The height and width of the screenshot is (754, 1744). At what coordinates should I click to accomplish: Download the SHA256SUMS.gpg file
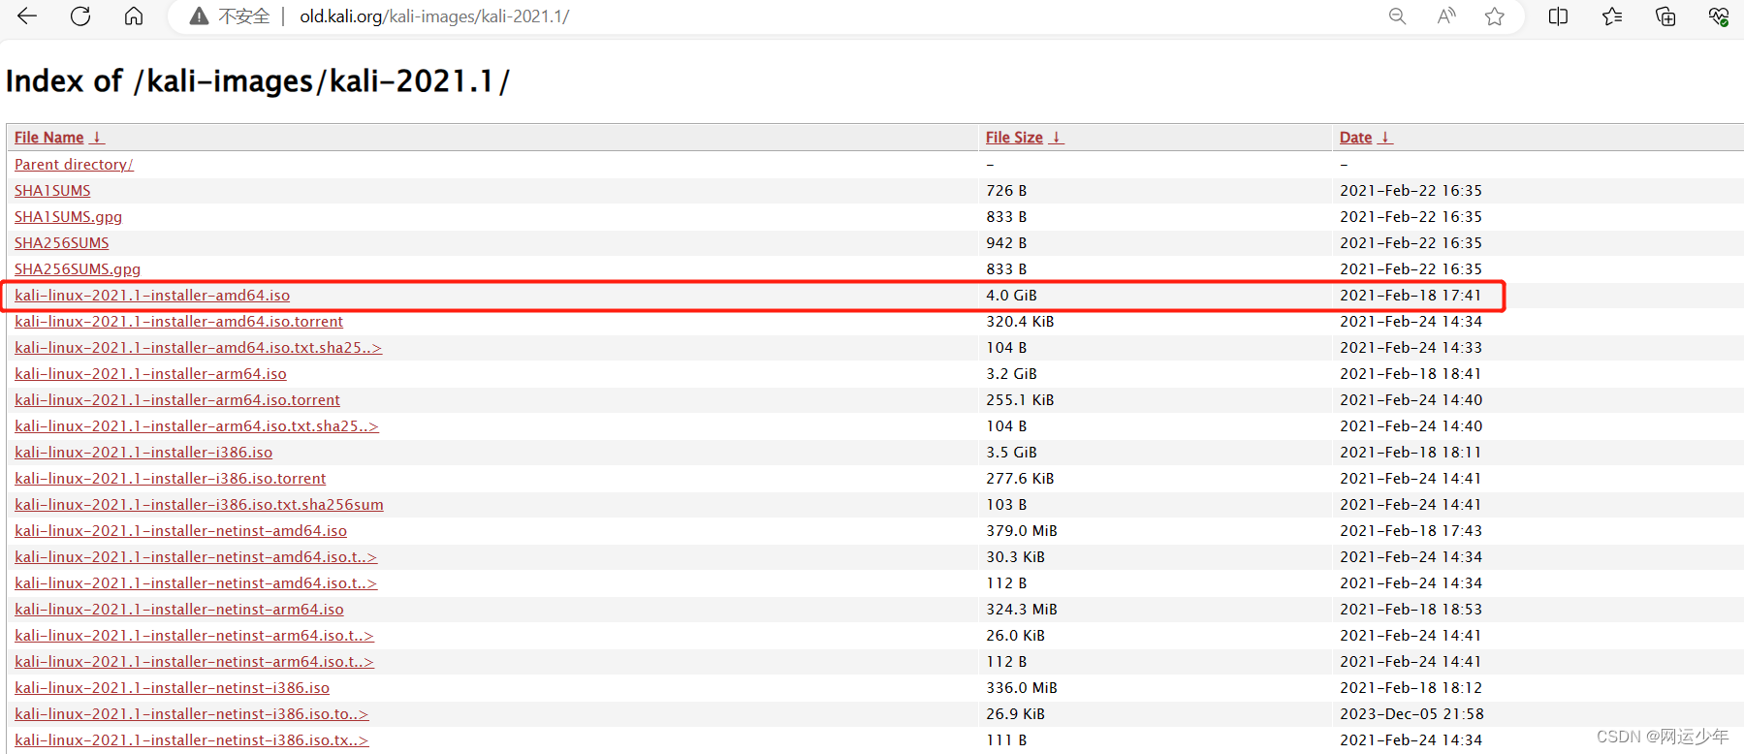78,269
